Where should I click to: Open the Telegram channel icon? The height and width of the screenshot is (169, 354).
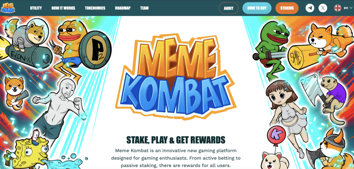[310, 8]
